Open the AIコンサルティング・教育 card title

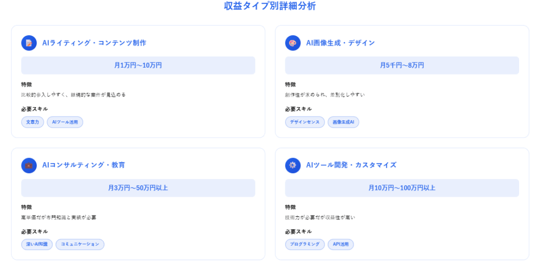tap(84, 165)
